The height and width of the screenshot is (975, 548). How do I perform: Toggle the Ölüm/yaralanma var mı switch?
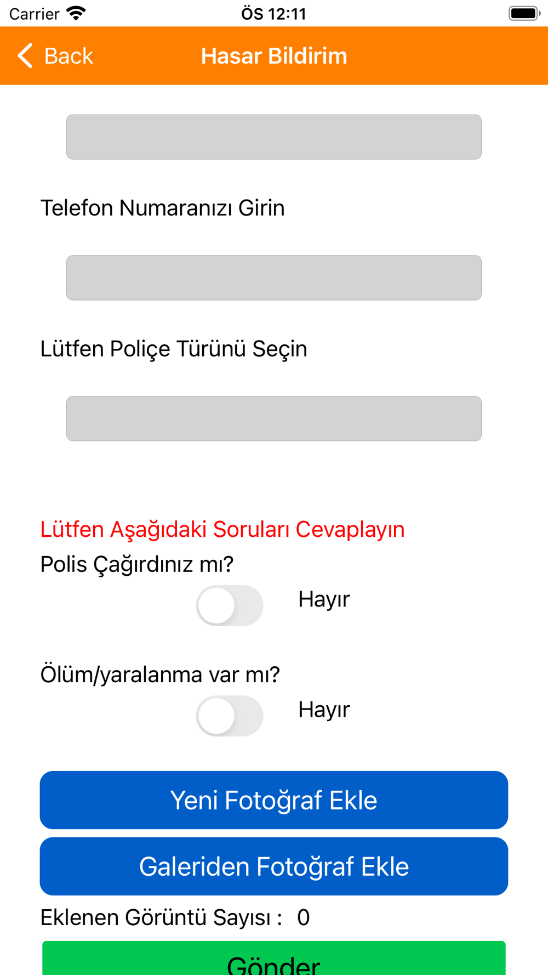(x=230, y=716)
